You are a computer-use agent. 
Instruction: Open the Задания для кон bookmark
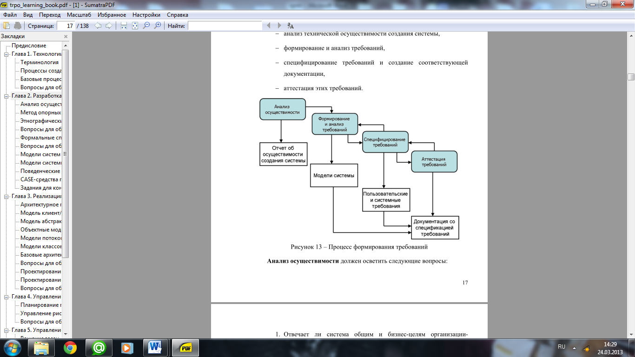click(41, 188)
